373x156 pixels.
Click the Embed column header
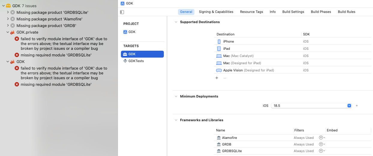(x=332, y=130)
